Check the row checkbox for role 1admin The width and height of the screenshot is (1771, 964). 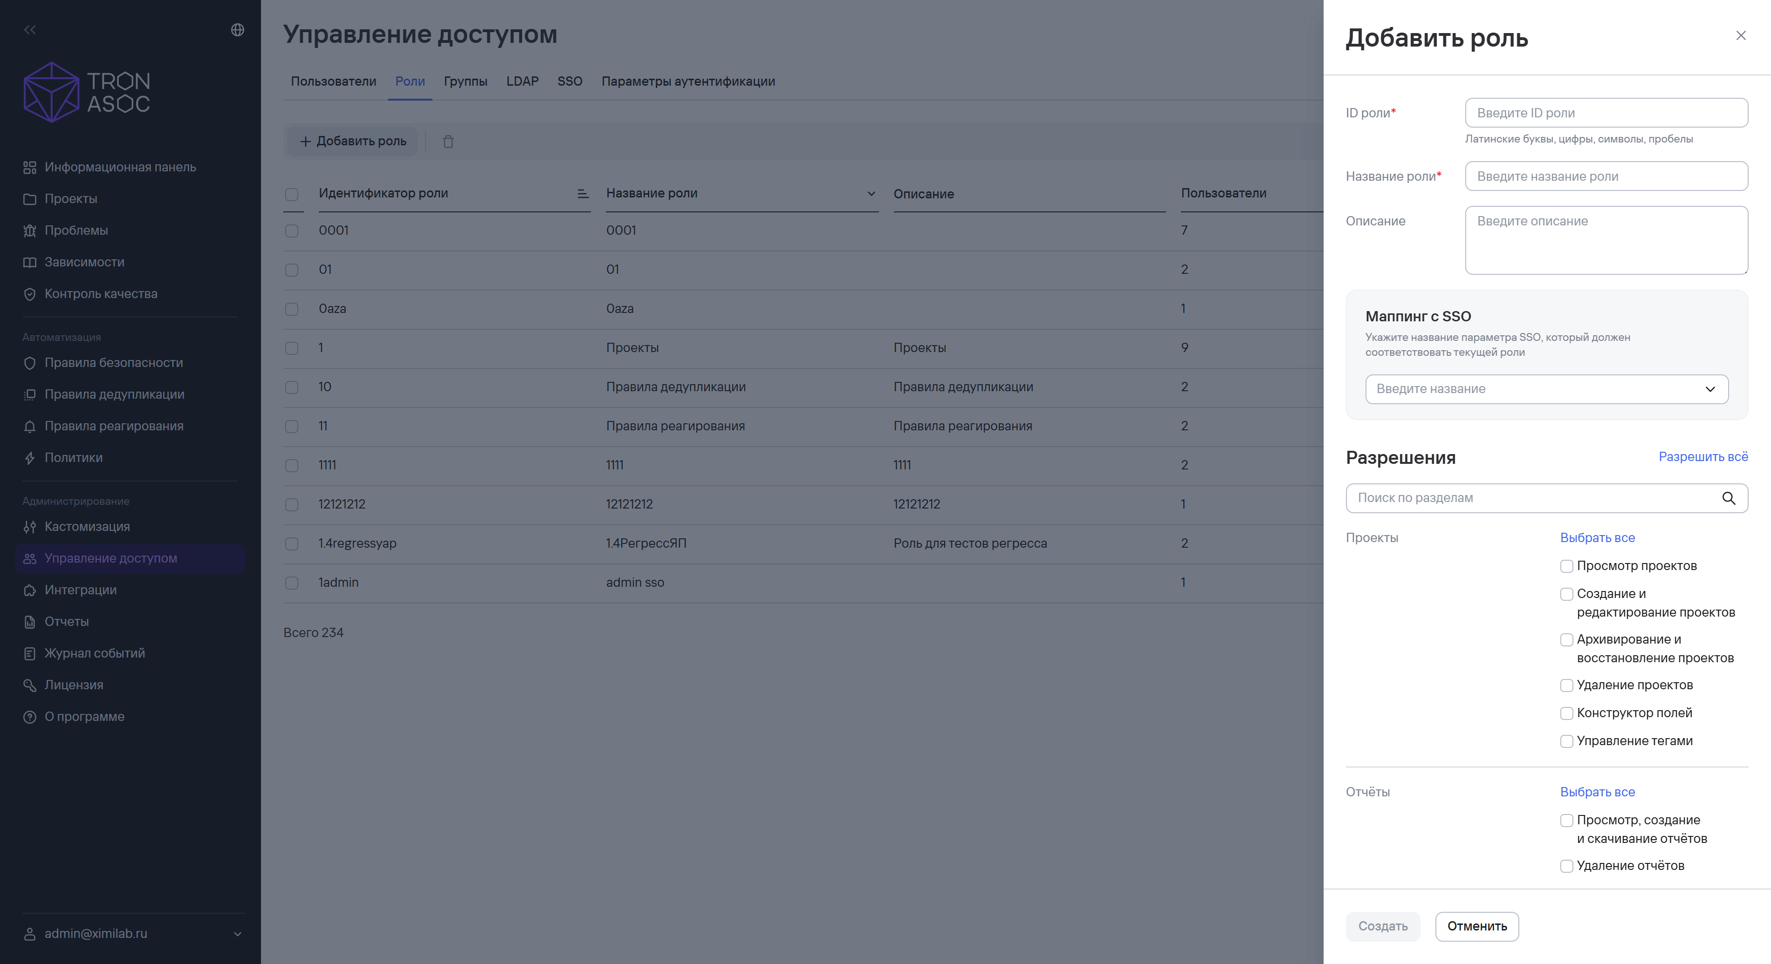[291, 583]
